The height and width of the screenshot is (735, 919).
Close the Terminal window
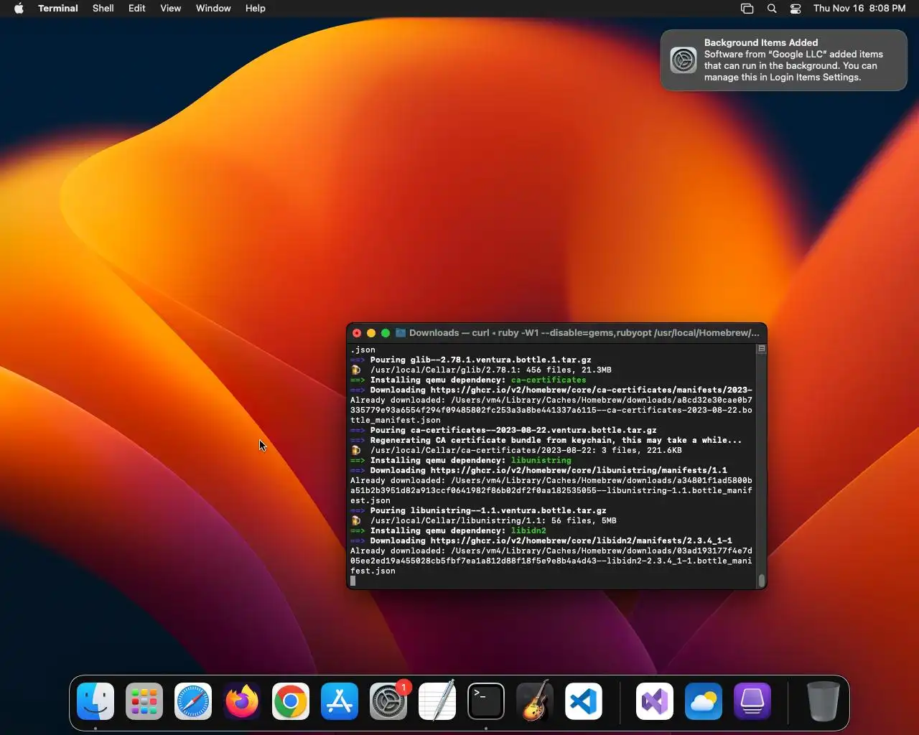357,333
